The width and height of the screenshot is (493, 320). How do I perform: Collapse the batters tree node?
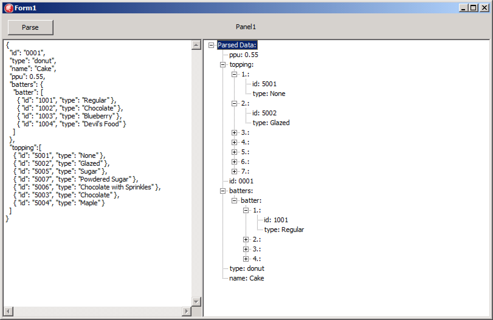(x=223, y=191)
